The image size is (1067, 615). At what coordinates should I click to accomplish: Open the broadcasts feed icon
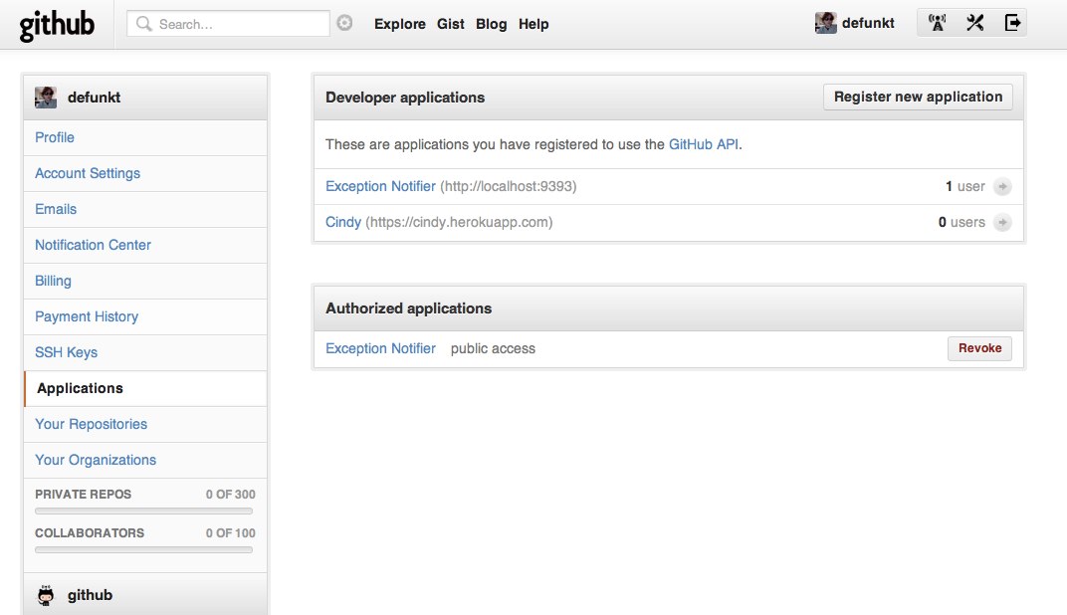pos(936,21)
